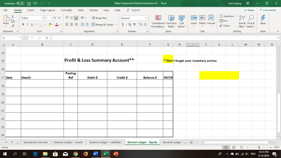Expand the Fill Color dropdown arrow

click(53, 24)
